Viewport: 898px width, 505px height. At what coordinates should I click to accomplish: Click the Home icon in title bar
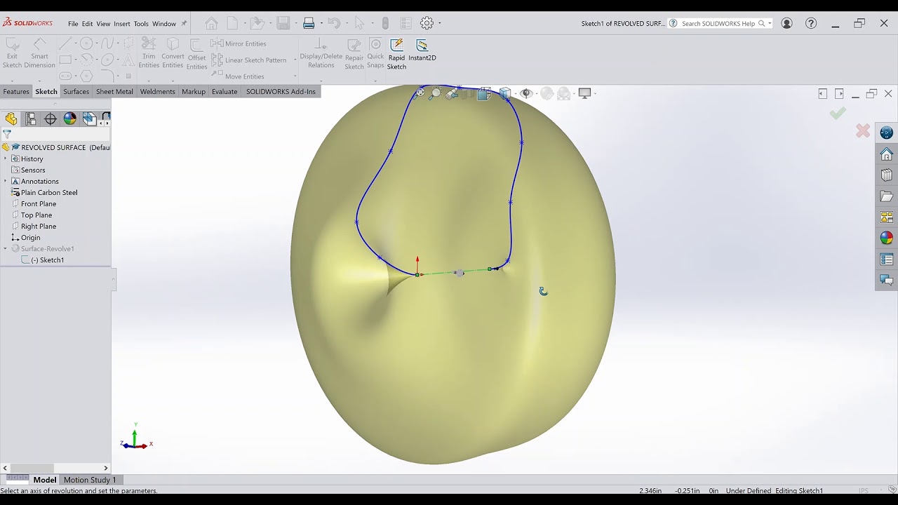(x=211, y=23)
